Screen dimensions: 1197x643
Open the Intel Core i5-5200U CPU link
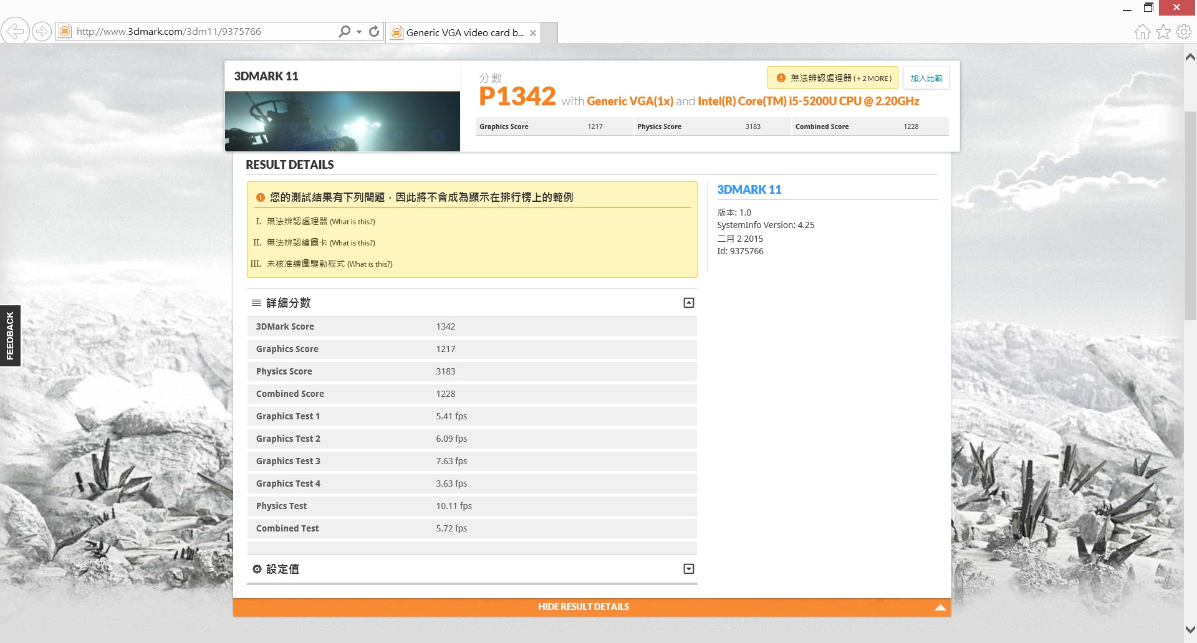809,101
